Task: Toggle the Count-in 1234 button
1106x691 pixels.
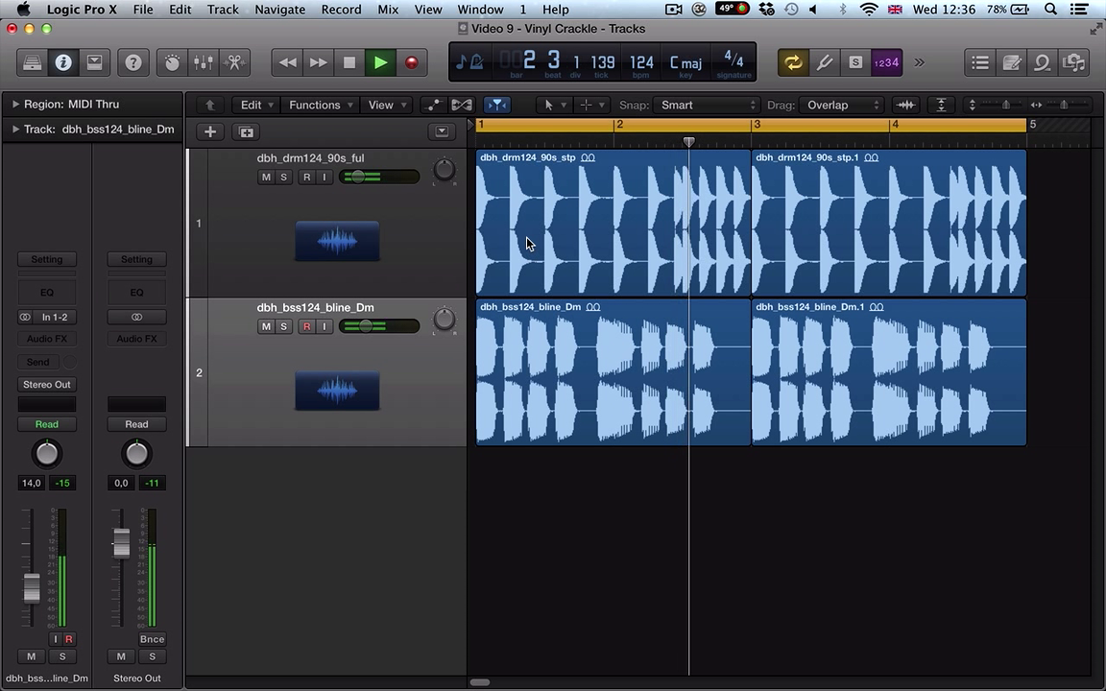Action: coord(887,62)
